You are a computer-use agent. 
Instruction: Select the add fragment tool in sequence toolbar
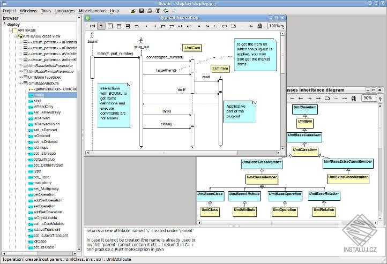pos(110,26)
